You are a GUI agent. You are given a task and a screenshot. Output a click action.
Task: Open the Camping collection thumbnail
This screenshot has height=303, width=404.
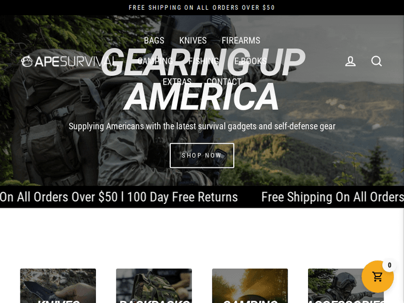(x=250, y=286)
